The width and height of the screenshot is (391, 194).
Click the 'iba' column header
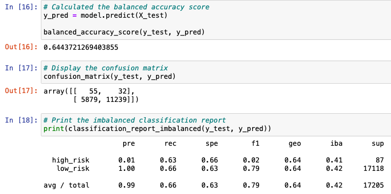pyautogui.click(x=336, y=143)
